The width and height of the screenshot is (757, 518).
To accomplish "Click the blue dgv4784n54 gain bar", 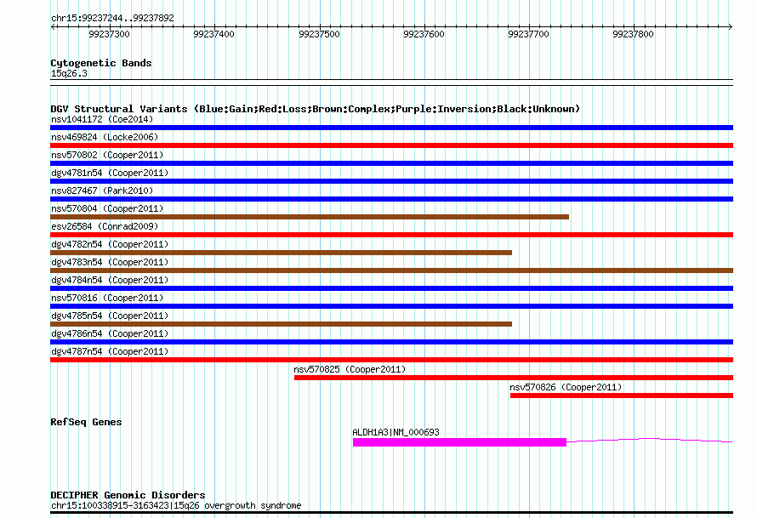I will [x=391, y=288].
